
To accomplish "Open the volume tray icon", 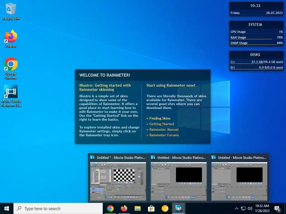I will 250,208.
